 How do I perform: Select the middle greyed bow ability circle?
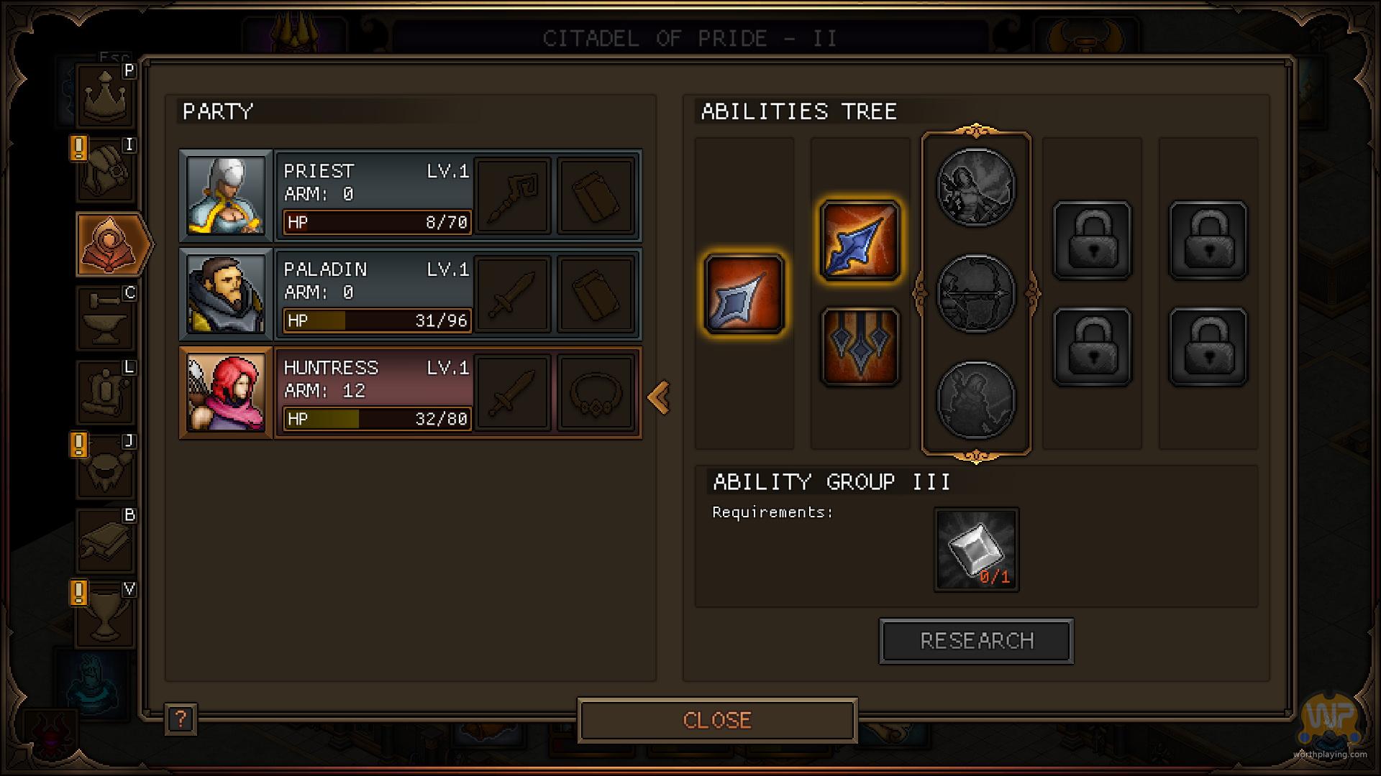click(x=976, y=293)
